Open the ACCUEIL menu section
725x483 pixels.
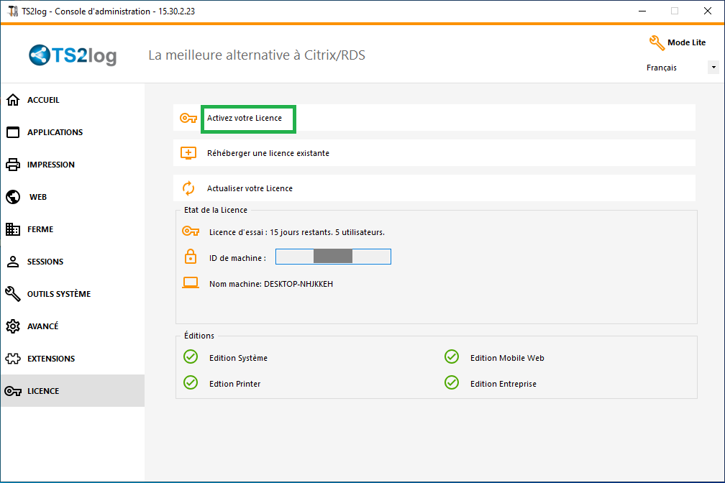(73, 100)
